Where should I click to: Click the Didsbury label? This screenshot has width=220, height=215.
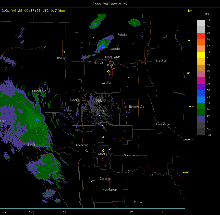(98, 110)
